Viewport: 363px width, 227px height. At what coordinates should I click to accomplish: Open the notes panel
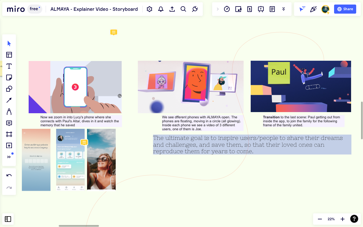[x=272, y=9]
